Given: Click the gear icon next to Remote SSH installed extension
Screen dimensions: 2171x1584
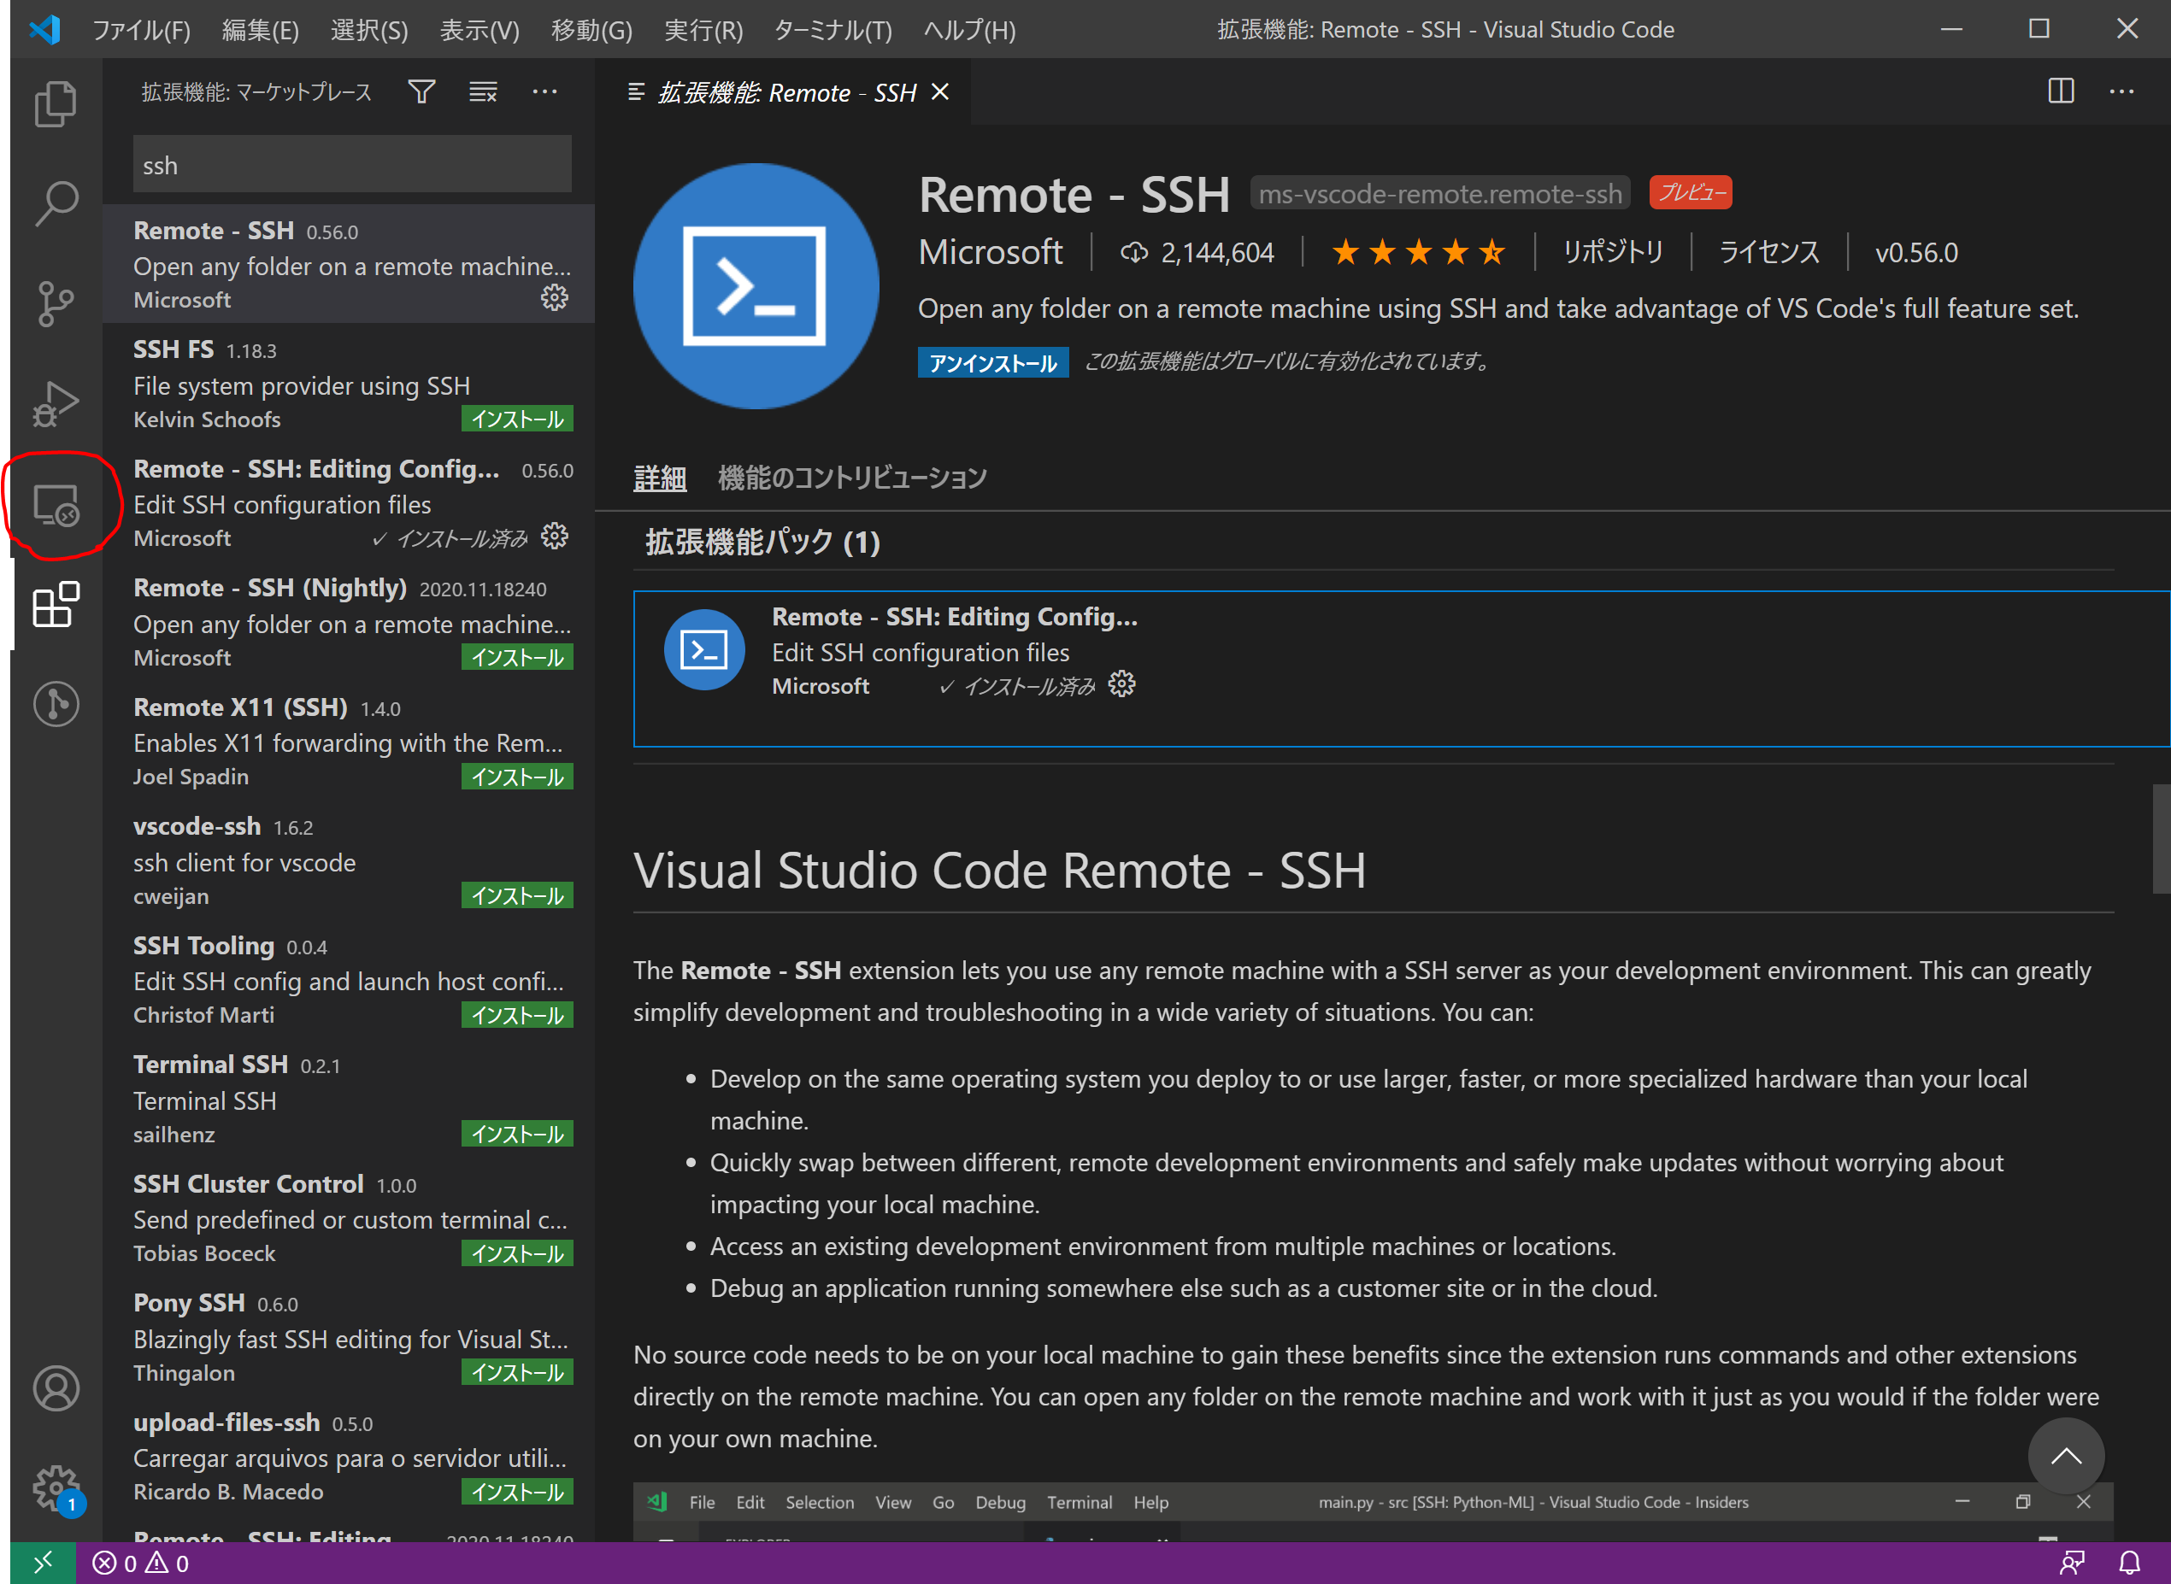Looking at the screenshot, I should click(560, 298).
